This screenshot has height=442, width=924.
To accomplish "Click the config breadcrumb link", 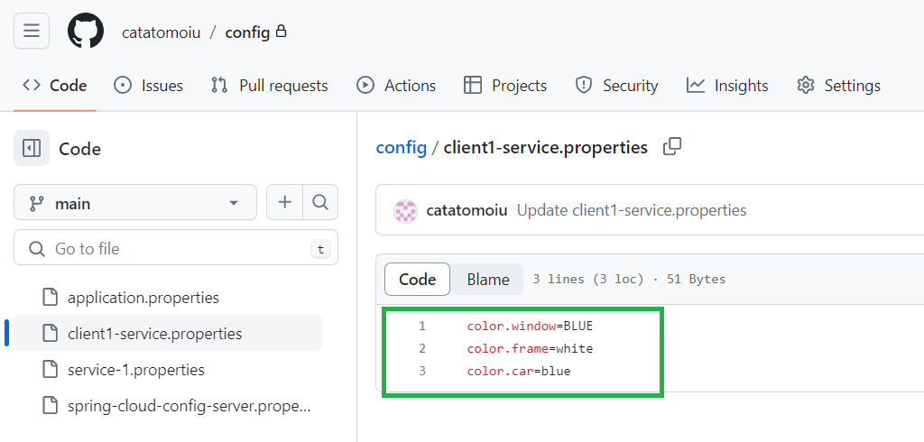I will [402, 147].
